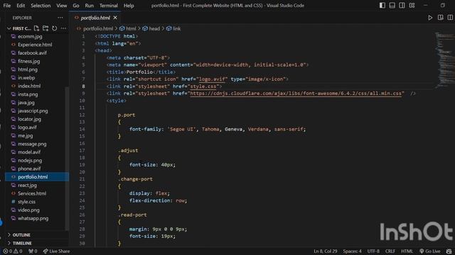Change indentation via Spaces: 4
Viewport: 455px width, 255px height.
point(353,251)
